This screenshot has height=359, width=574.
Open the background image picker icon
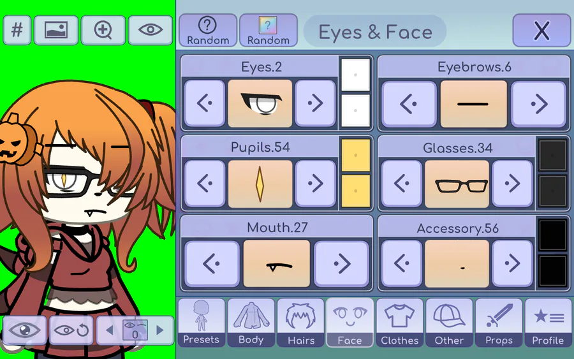click(x=56, y=30)
